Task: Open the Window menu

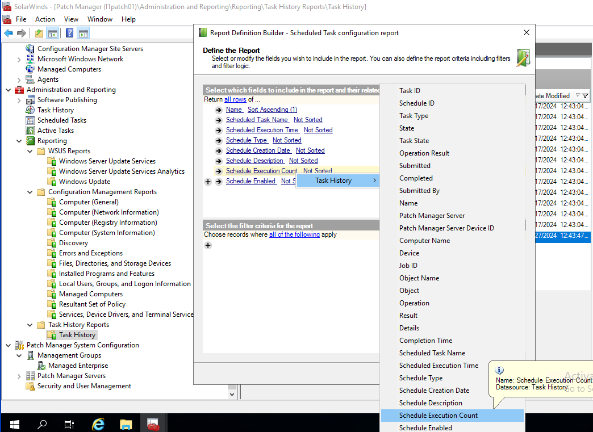Action: (100, 19)
